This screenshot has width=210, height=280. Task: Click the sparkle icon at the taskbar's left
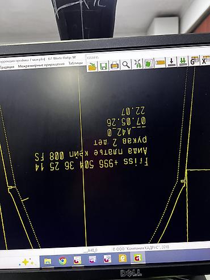click(x=27, y=262)
